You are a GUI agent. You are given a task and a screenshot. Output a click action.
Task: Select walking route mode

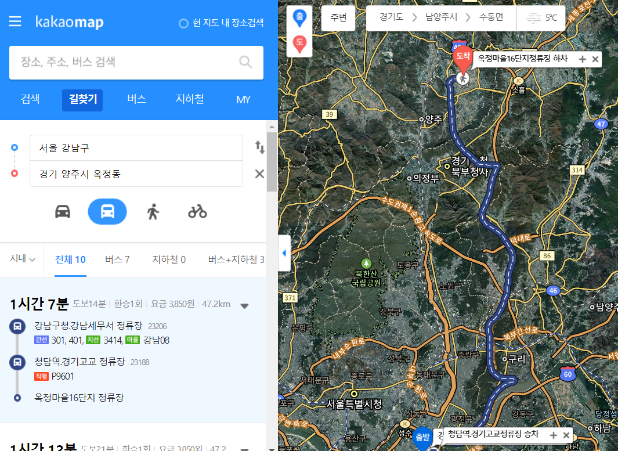pyautogui.click(x=153, y=212)
